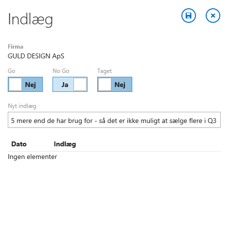Sort by the Indlæg column header
This screenshot has height=227, width=230.
(65, 144)
